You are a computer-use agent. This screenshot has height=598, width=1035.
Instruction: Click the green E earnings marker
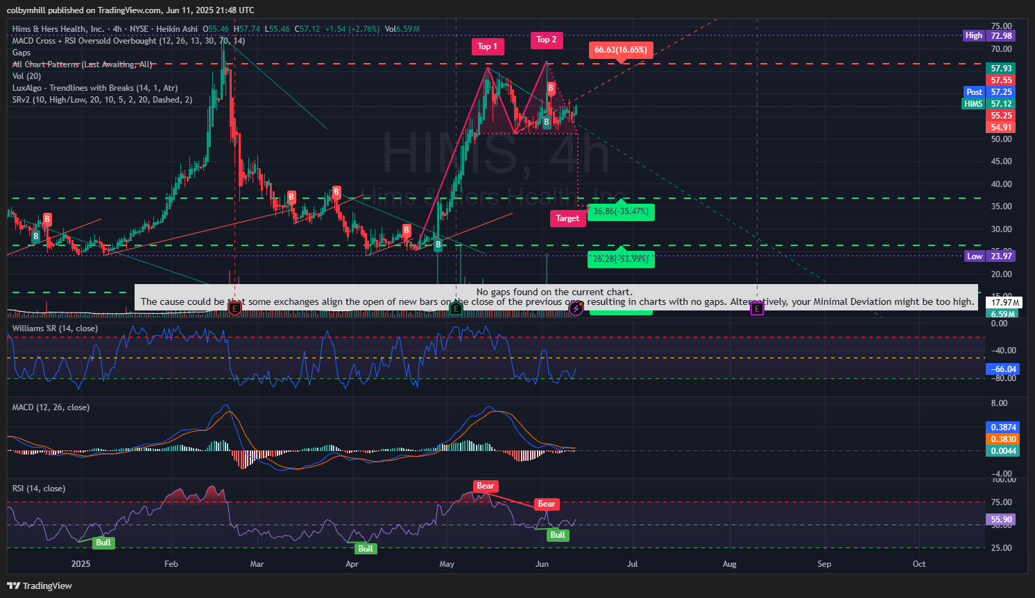(456, 308)
